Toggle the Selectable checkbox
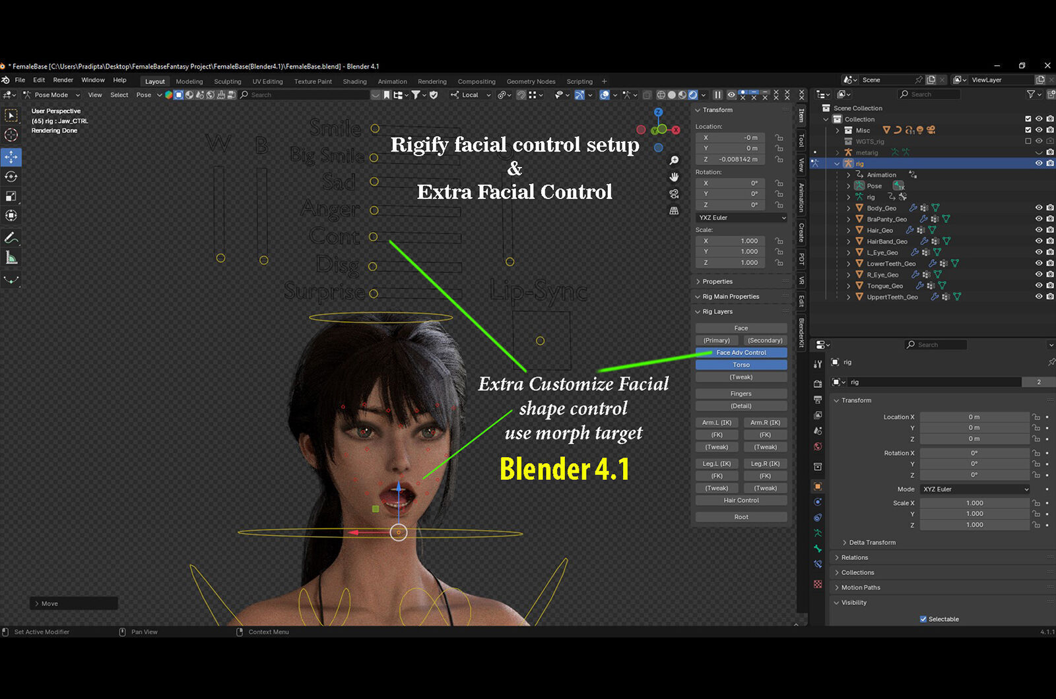Viewport: 1056px width, 699px height. 923,619
